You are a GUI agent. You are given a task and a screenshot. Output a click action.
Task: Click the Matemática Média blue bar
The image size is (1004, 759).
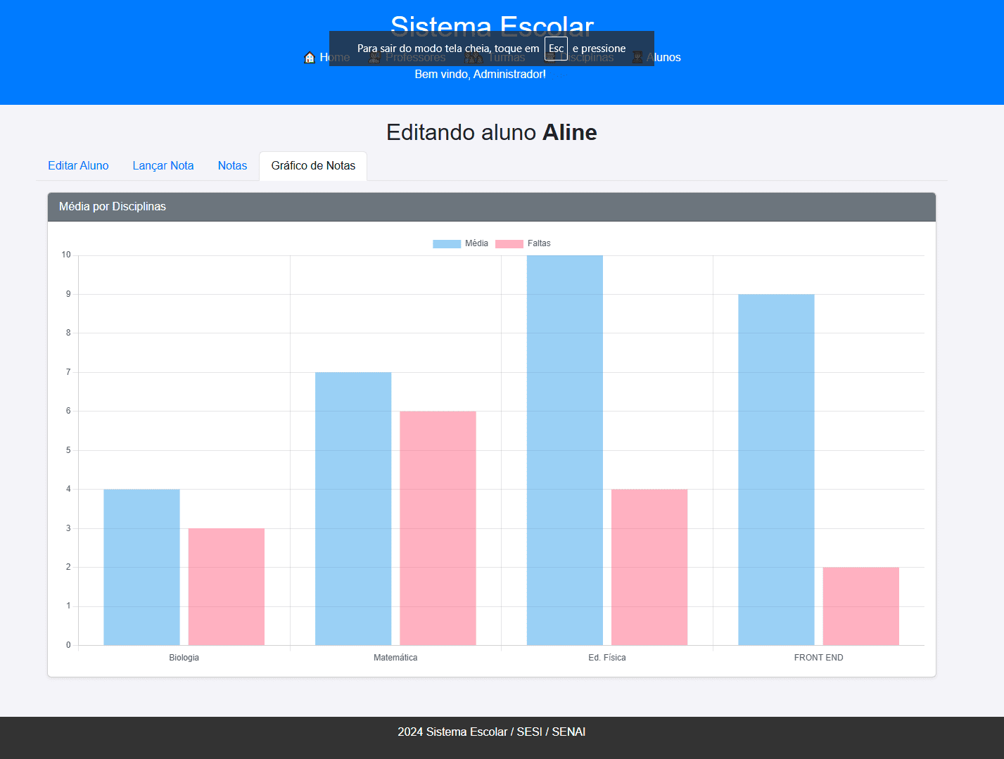pyautogui.click(x=353, y=509)
